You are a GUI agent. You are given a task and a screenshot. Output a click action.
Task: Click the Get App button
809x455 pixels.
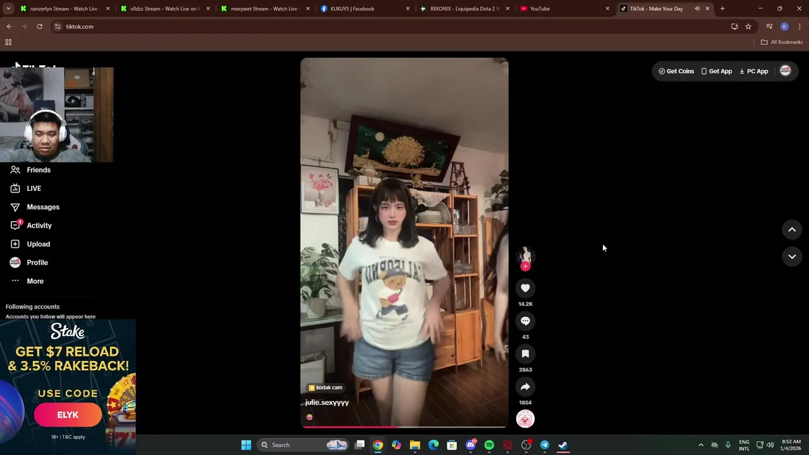point(717,71)
